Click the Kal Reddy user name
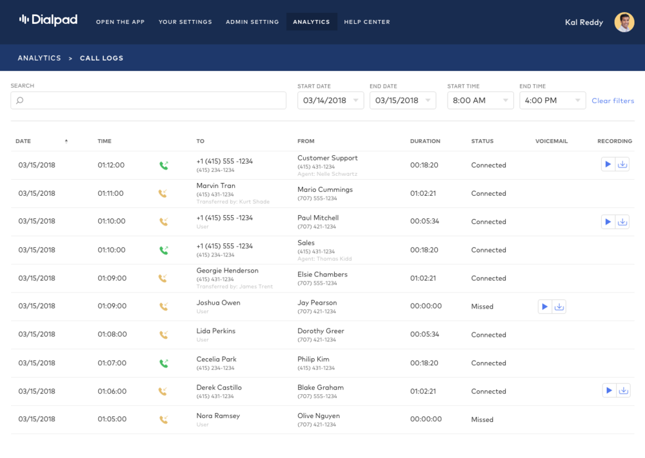This screenshot has height=458, width=645. 584,22
